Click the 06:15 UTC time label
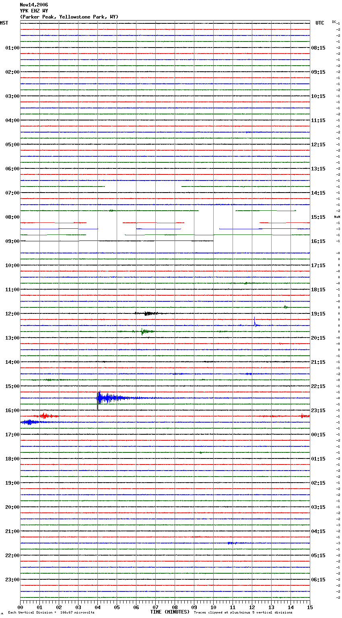The height and width of the screenshot is (618, 342). [x=318, y=580]
